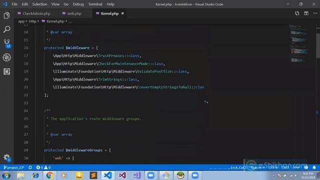This screenshot has width=320, height=180.
Task: Open Windows Explorer folder from the taskbar
Action: 20,175
